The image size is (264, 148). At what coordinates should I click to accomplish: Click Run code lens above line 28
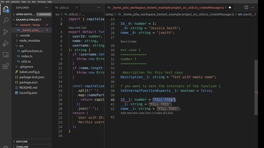[x=123, y=42]
